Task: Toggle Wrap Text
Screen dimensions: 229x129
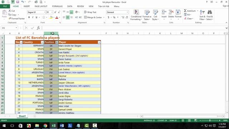Action: 90,12
